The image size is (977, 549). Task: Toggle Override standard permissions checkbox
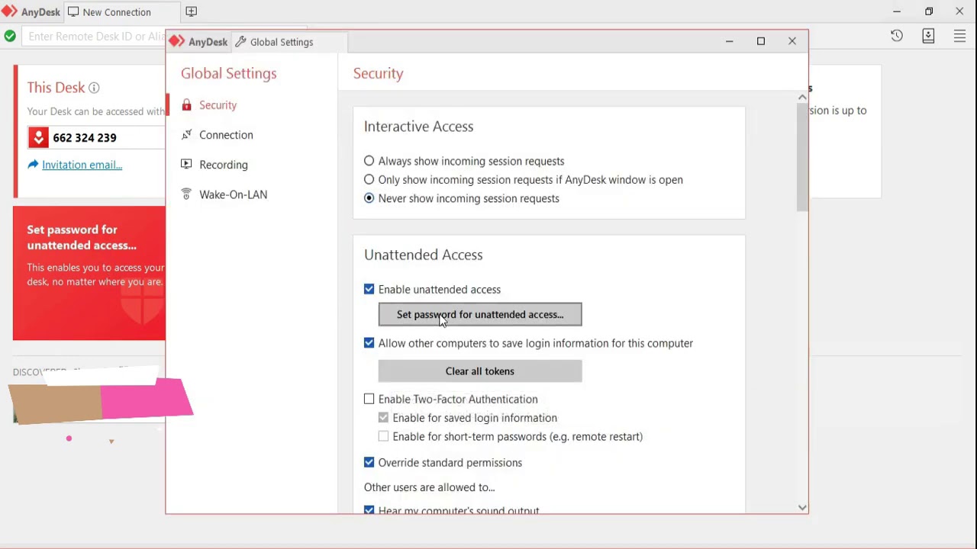(369, 462)
